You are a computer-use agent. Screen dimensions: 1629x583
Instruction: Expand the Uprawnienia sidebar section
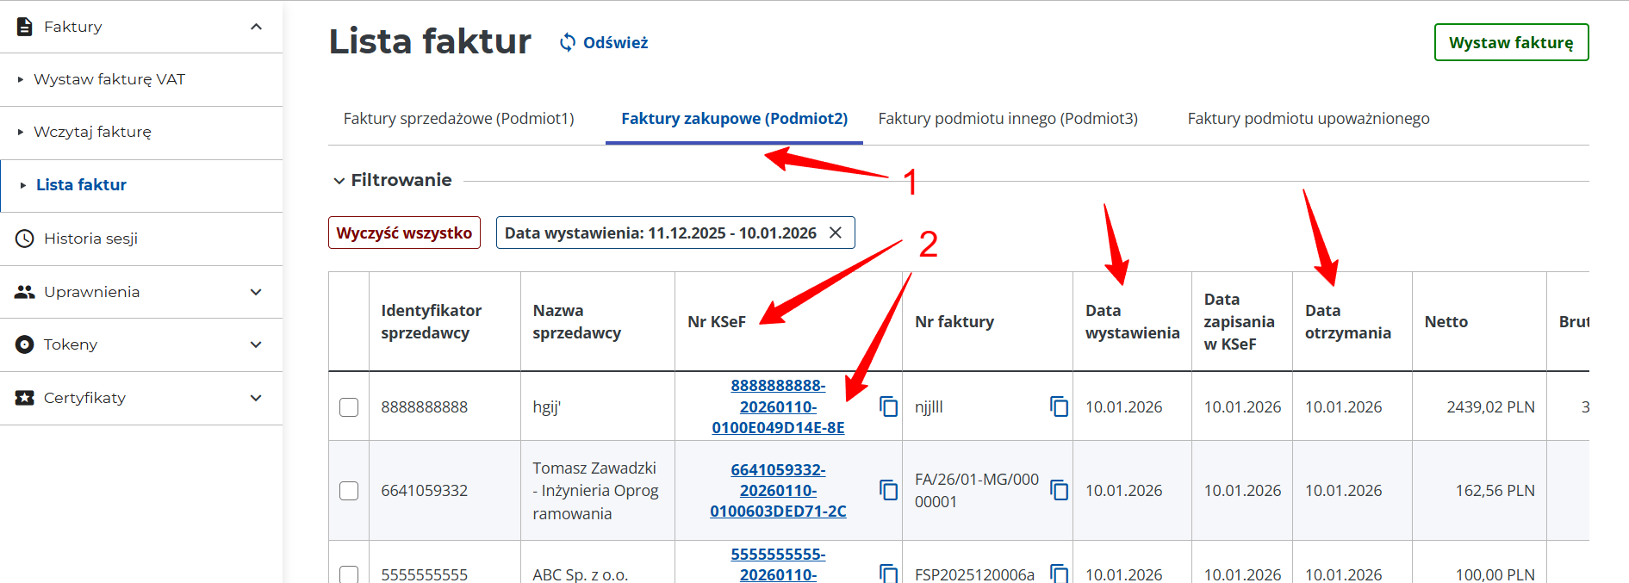tap(256, 292)
